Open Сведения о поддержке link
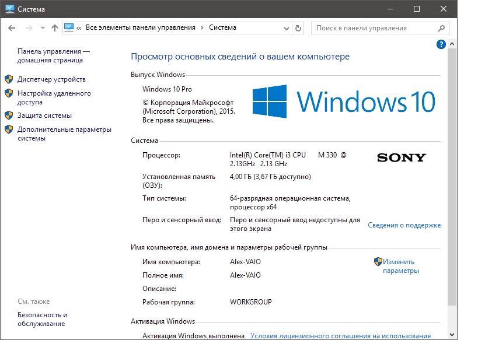This screenshot has height=340, width=478. 404,225
